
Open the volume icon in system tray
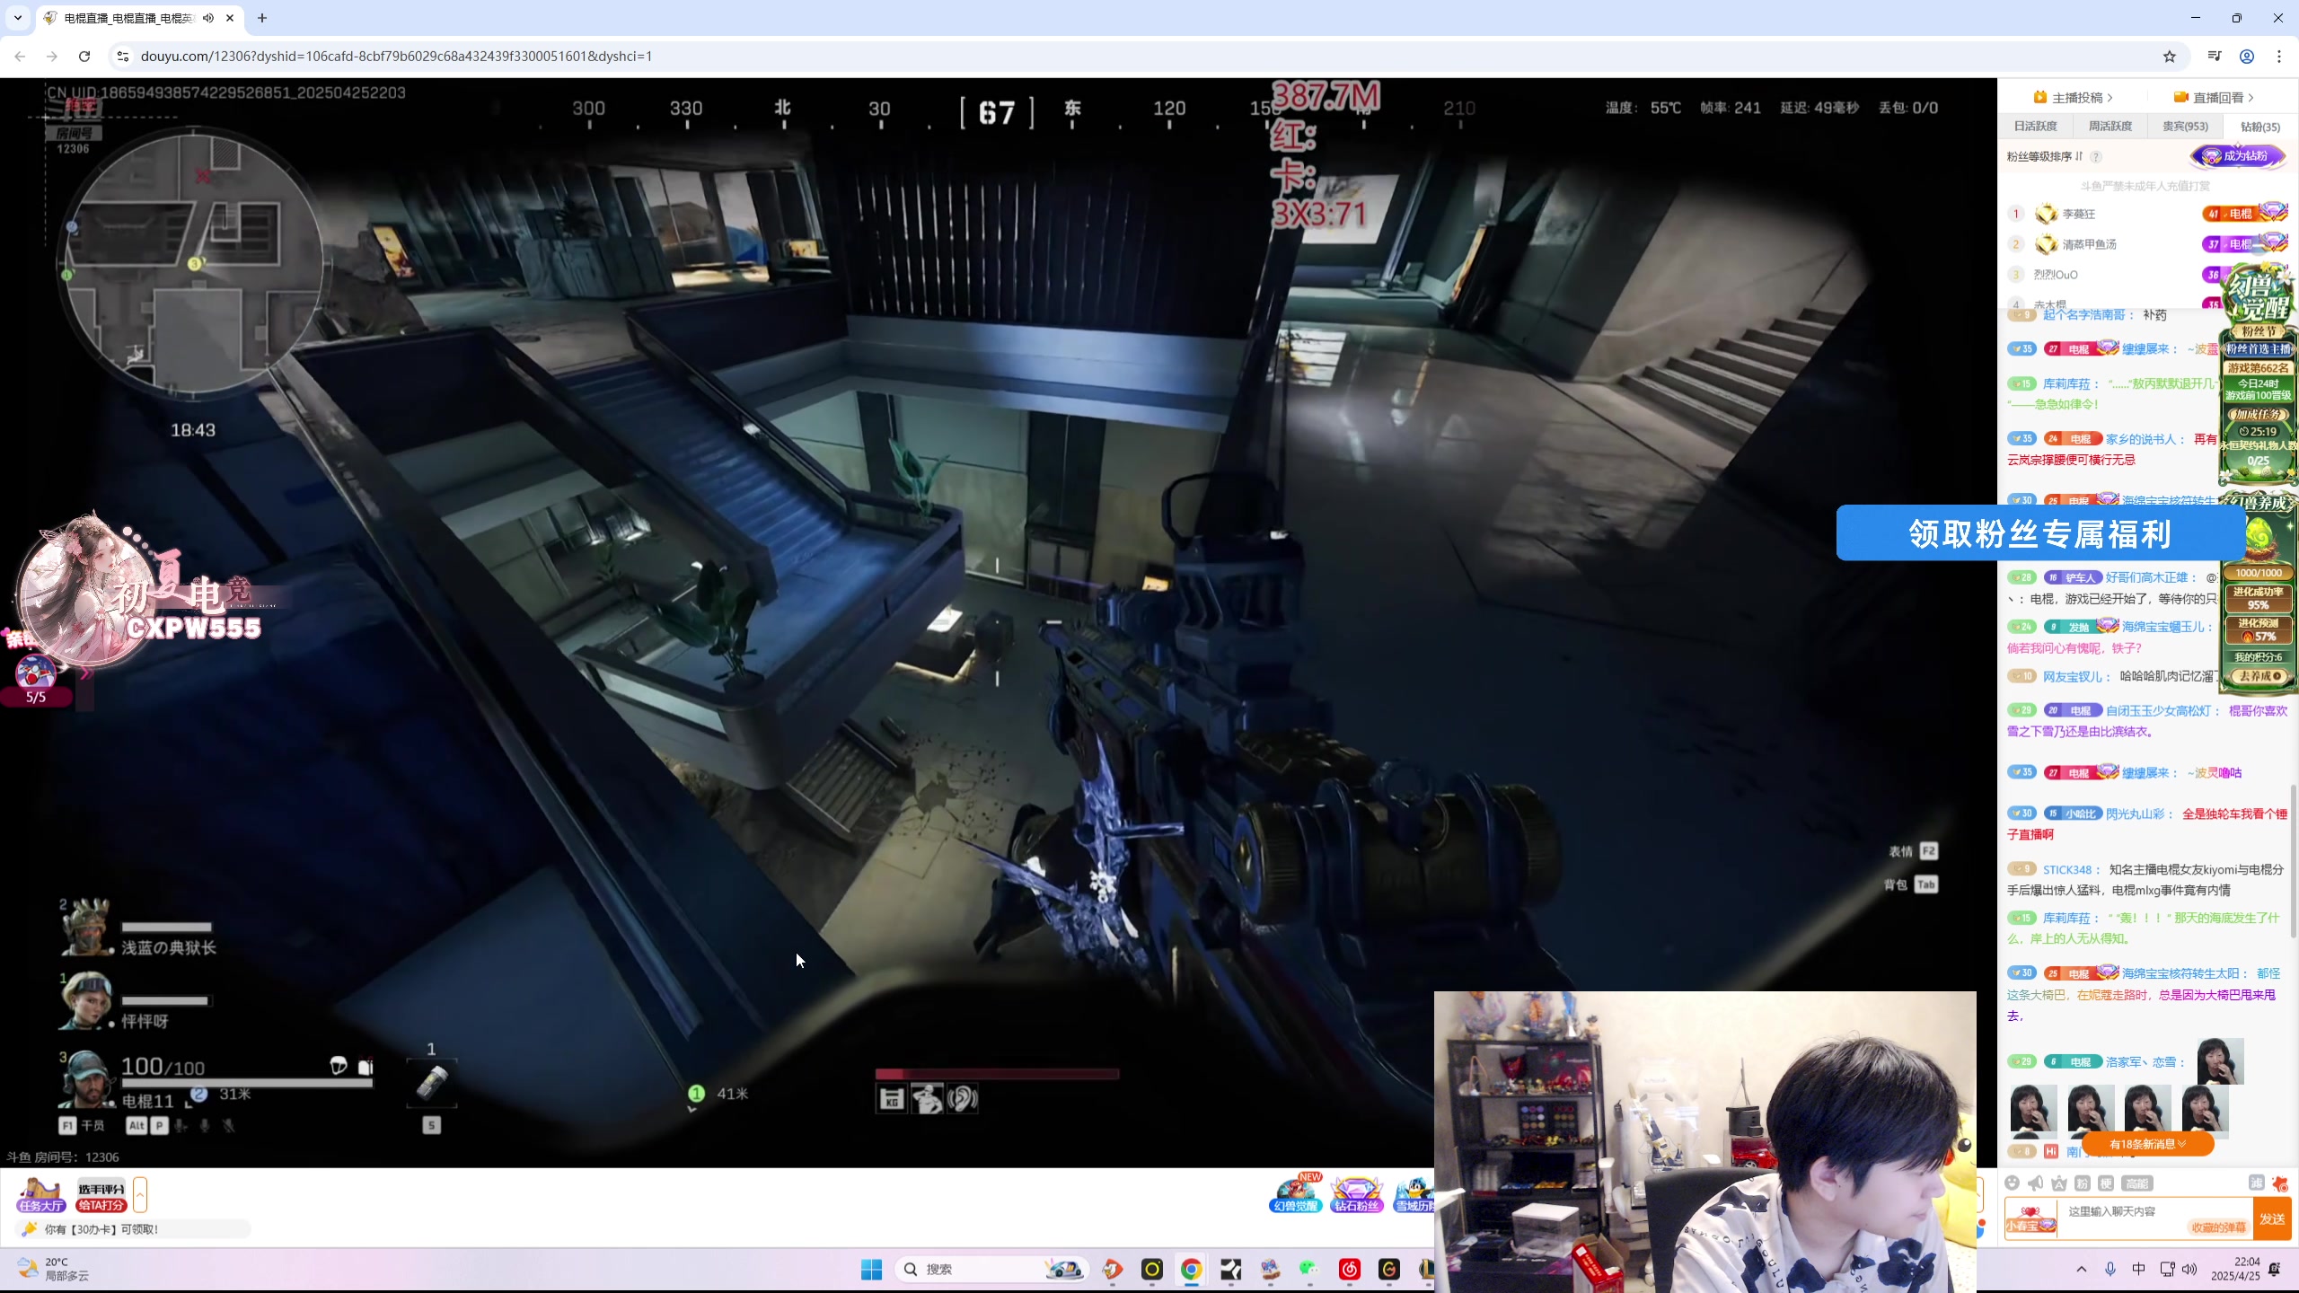click(2189, 1269)
